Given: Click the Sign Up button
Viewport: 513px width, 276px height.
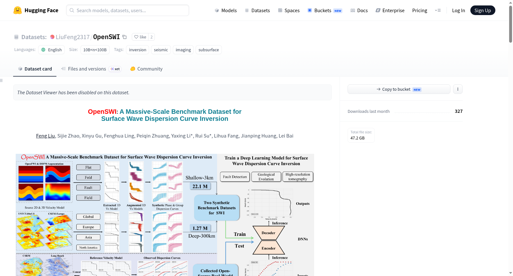Looking at the screenshot, I should (483, 10).
